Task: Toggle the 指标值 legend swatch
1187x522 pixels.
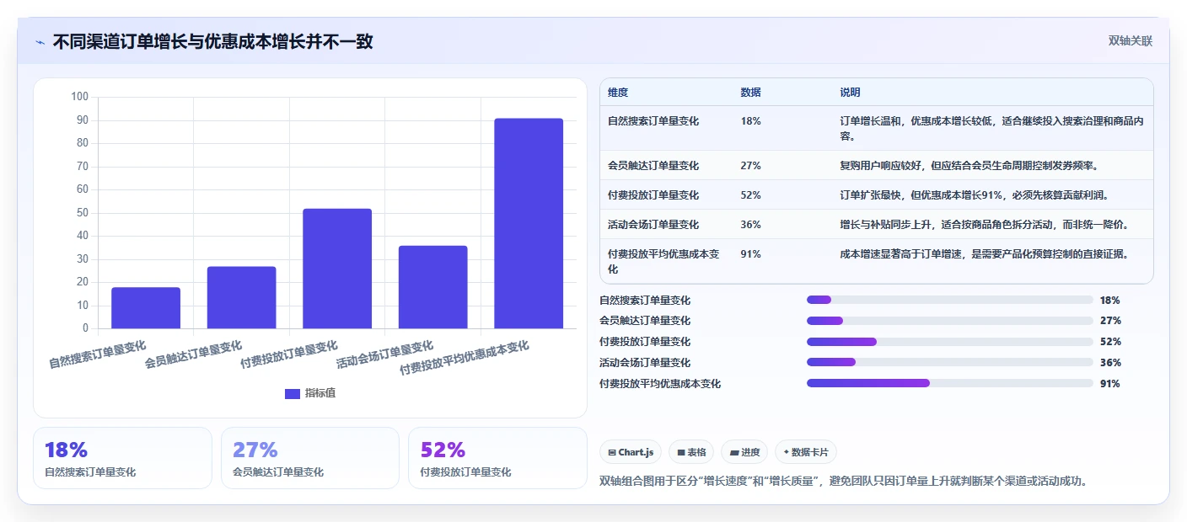Action: click(x=293, y=393)
